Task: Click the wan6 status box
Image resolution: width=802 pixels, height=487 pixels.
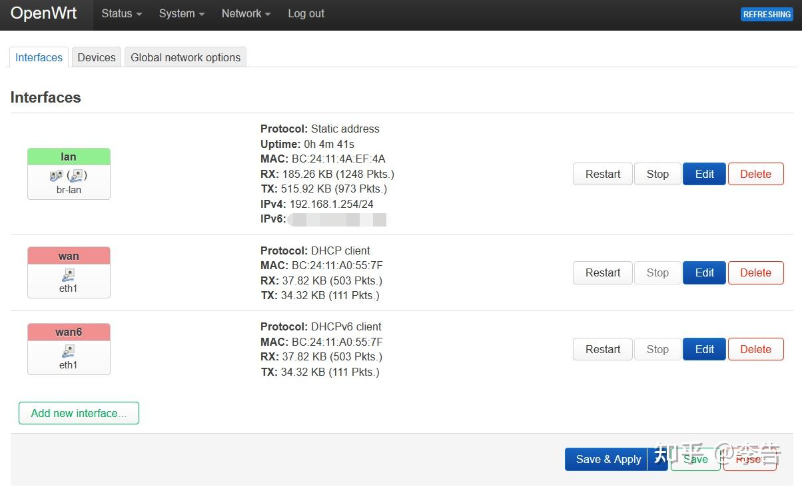Action: point(68,332)
